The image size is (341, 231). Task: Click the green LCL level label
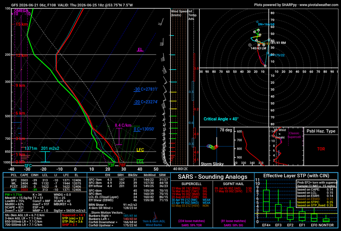[140, 162]
